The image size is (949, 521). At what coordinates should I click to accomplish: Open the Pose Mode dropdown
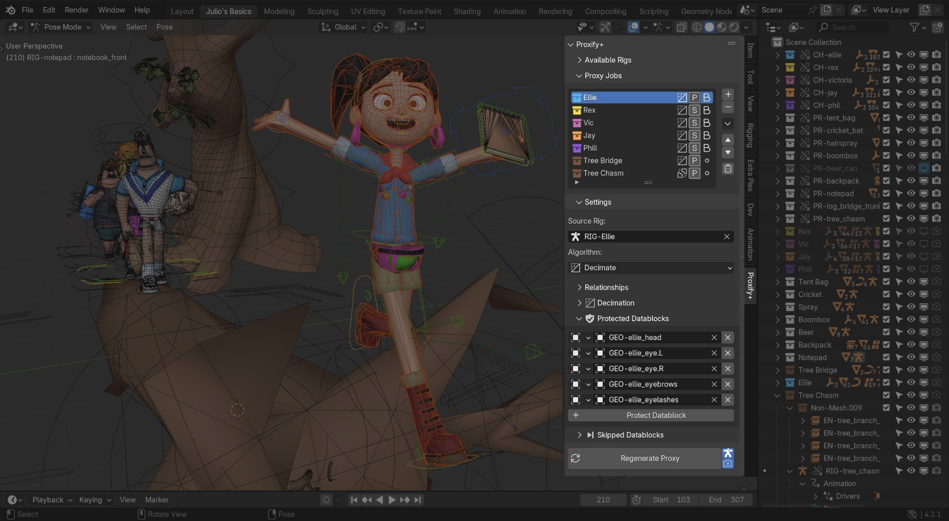pyautogui.click(x=61, y=27)
